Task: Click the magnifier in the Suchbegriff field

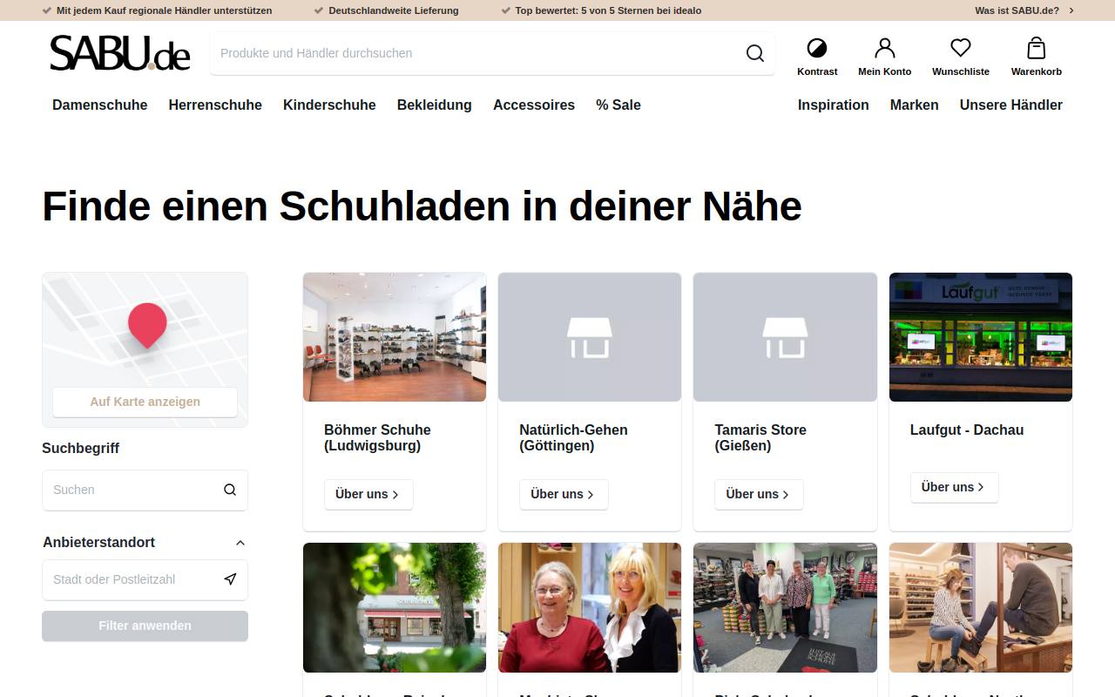Action: 230,490
